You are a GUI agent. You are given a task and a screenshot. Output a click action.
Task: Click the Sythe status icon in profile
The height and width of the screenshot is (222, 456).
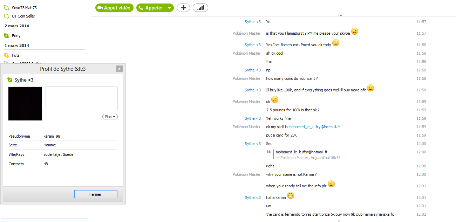click(10, 80)
